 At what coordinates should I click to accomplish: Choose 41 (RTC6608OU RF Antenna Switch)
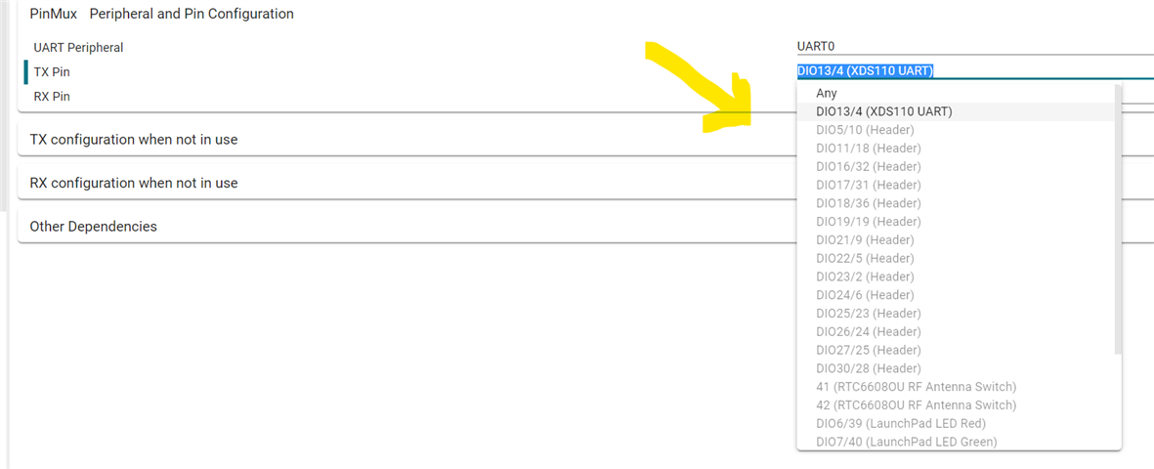(916, 387)
